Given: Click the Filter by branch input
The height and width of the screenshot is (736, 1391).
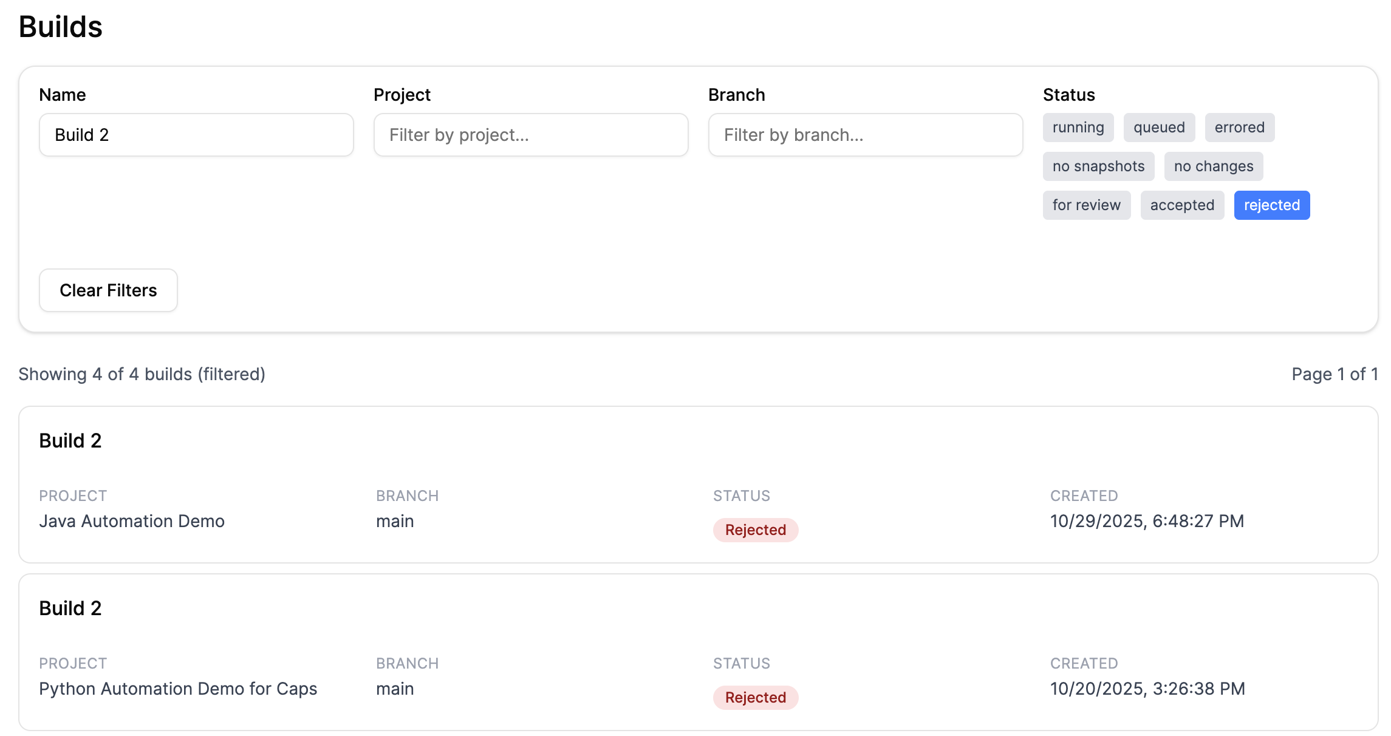Looking at the screenshot, I should 865,135.
